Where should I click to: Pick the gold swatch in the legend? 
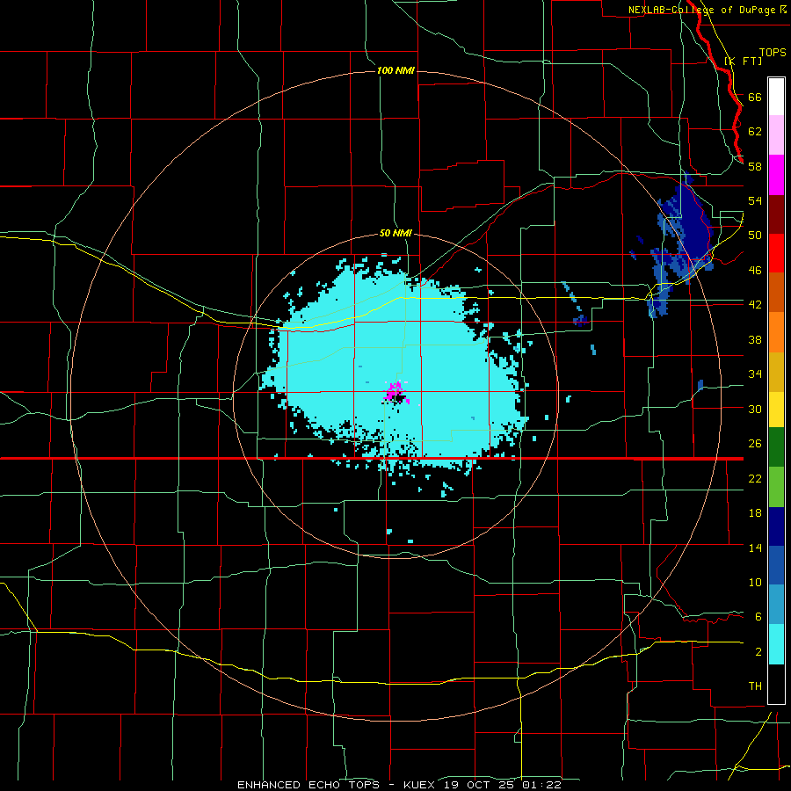coord(776,371)
